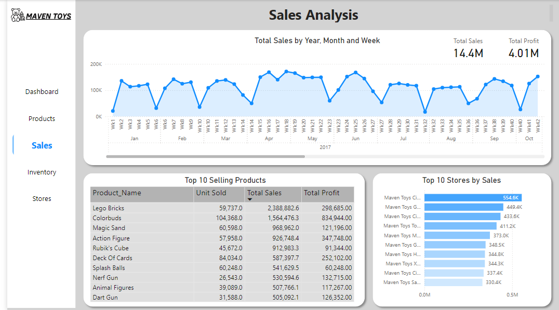
Task: Click the Total Profit 4.01M card
Action: coord(523,48)
